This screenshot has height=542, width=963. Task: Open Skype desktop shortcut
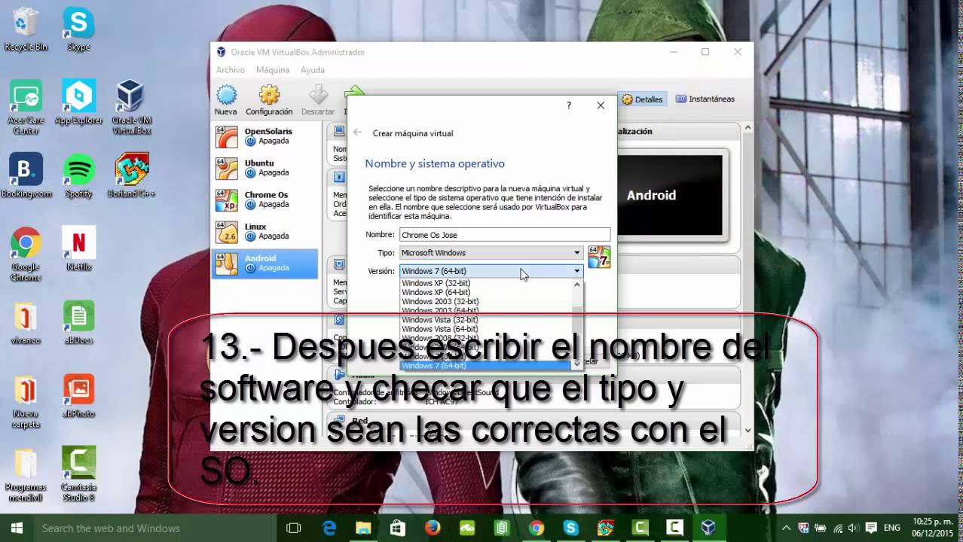pyautogui.click(x=78, y=29)
